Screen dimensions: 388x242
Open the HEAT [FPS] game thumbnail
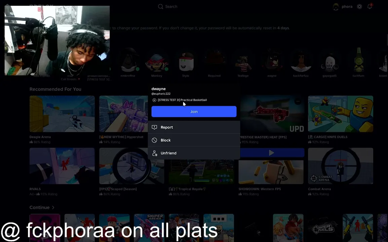pos(272,114)
